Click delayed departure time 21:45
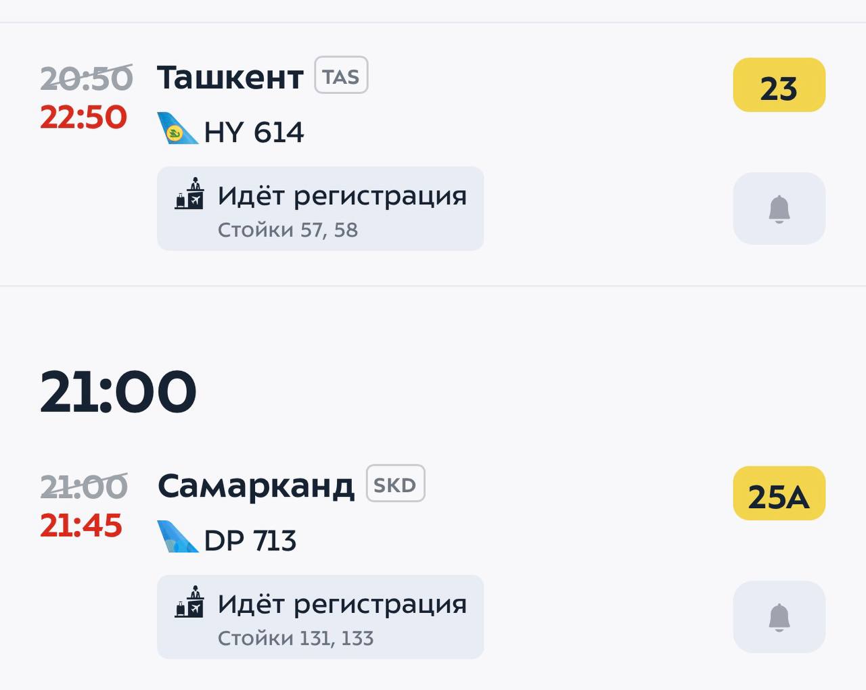Screen dimensions: 866x690 [x=81, y=526]
